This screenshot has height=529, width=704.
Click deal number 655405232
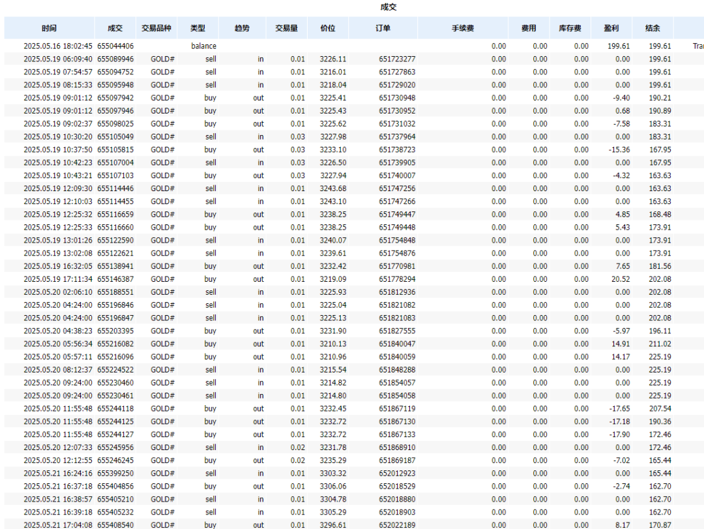point(115,512)
